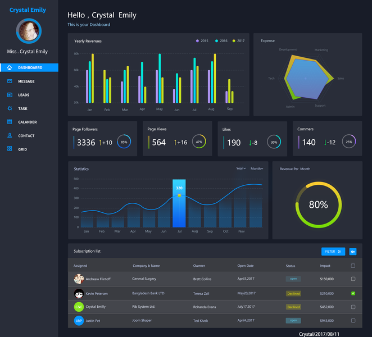This screenshot has height=337, width=372.
Task: Click Page Followers 85% ring
Action: pos(124,142)
